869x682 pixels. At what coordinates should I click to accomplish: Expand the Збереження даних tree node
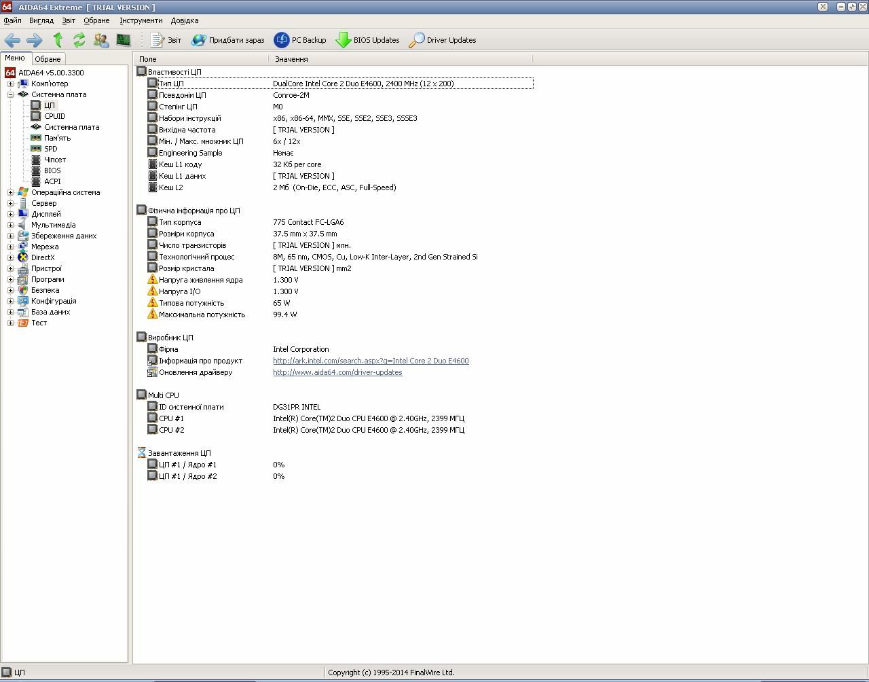point(10,236)
